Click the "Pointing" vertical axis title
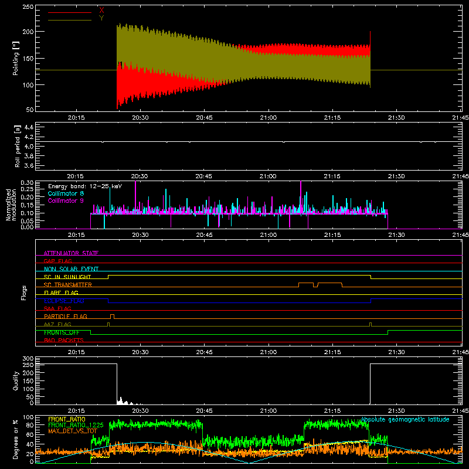The image size is (469, 469). [16, 58]
